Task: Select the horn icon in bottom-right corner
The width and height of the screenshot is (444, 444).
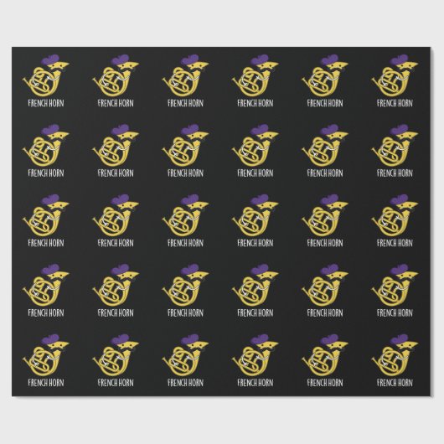Action: [x=395, y=356]
